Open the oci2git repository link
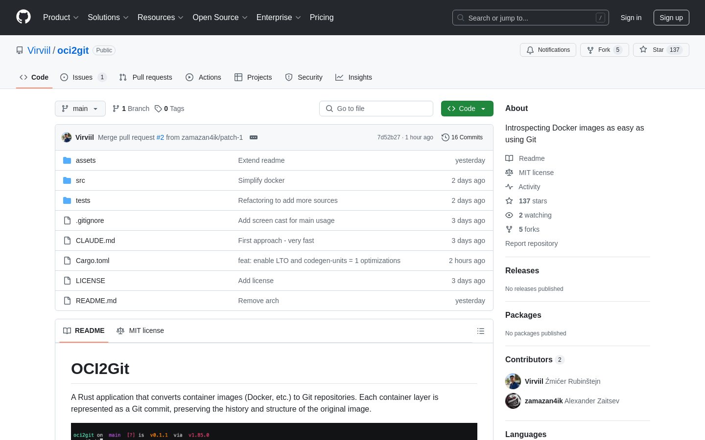The height and width of the screenshot is (440, 705). [73, 50]
